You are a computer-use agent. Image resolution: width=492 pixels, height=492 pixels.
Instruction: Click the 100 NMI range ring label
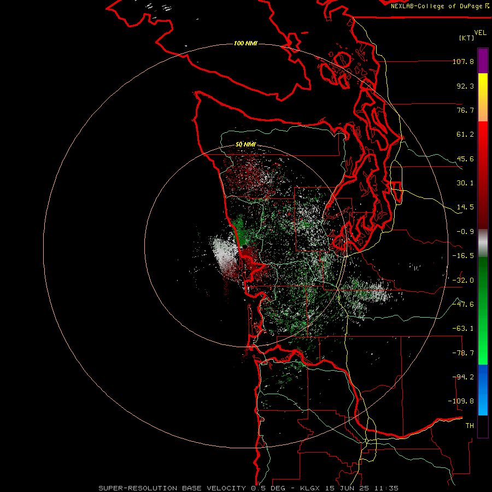click(x=245, y=43)
